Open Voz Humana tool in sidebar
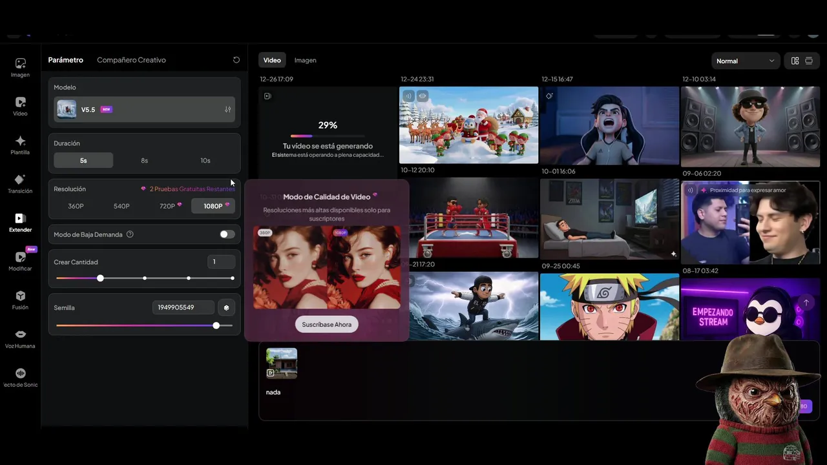The width and height of the screenshot is (827, 465). click(x=20, y=338)
